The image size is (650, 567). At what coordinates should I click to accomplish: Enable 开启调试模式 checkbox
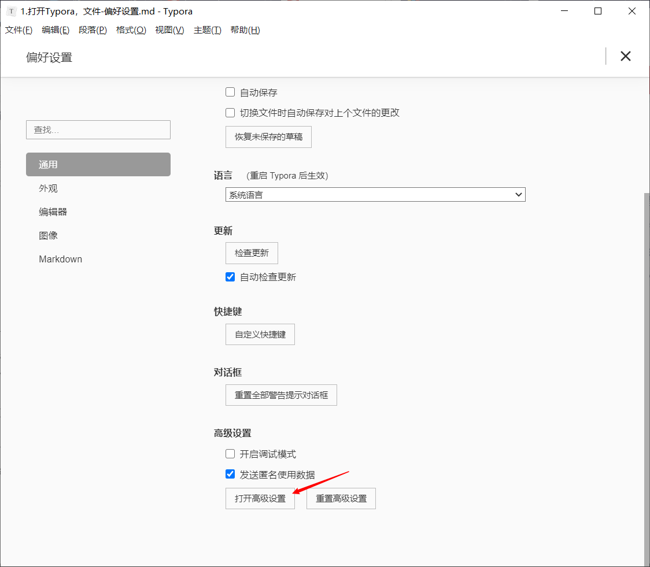[230, 454]
